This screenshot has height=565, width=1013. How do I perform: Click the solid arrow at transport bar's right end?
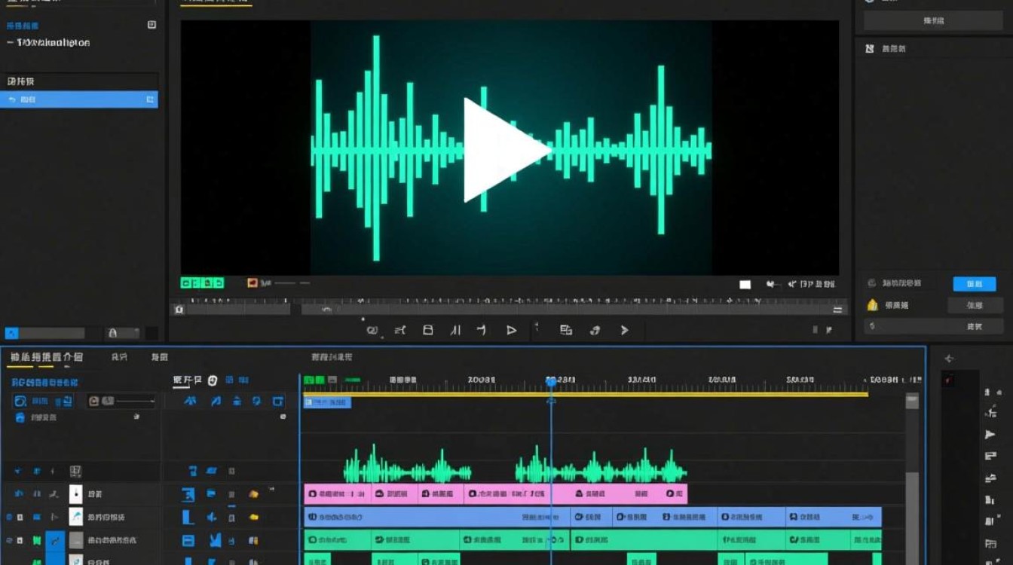coord(624,330)
